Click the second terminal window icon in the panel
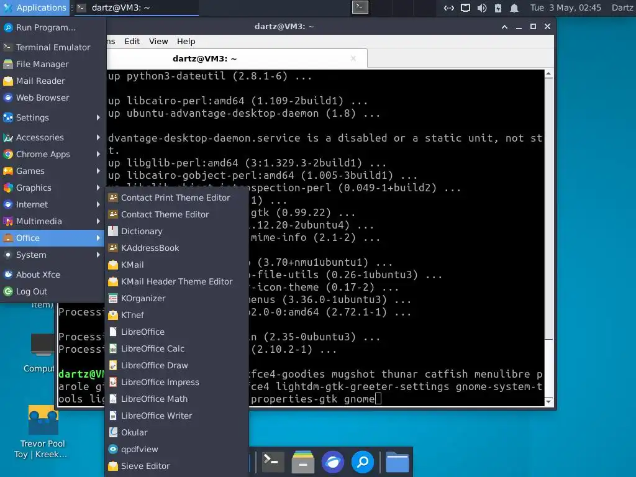Viewport: 636px width, 477px height. point(360,7)
